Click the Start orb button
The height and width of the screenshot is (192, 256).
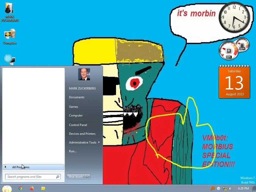7,189
